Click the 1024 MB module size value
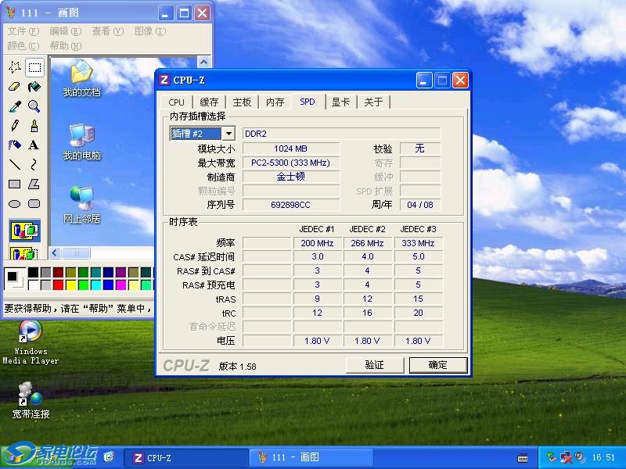Image resolution: width=626 pixels, height=469 pixels. click(x=290, y=149)
